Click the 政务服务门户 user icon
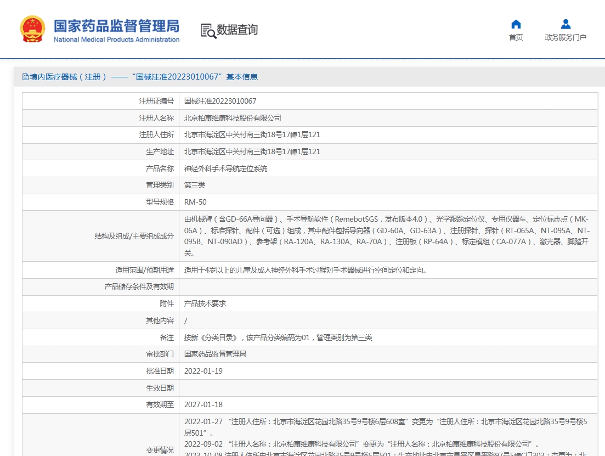Viewport: 605px width, 456px height. point(566,24)
